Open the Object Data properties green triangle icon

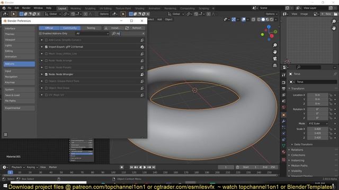coord(284,146)
